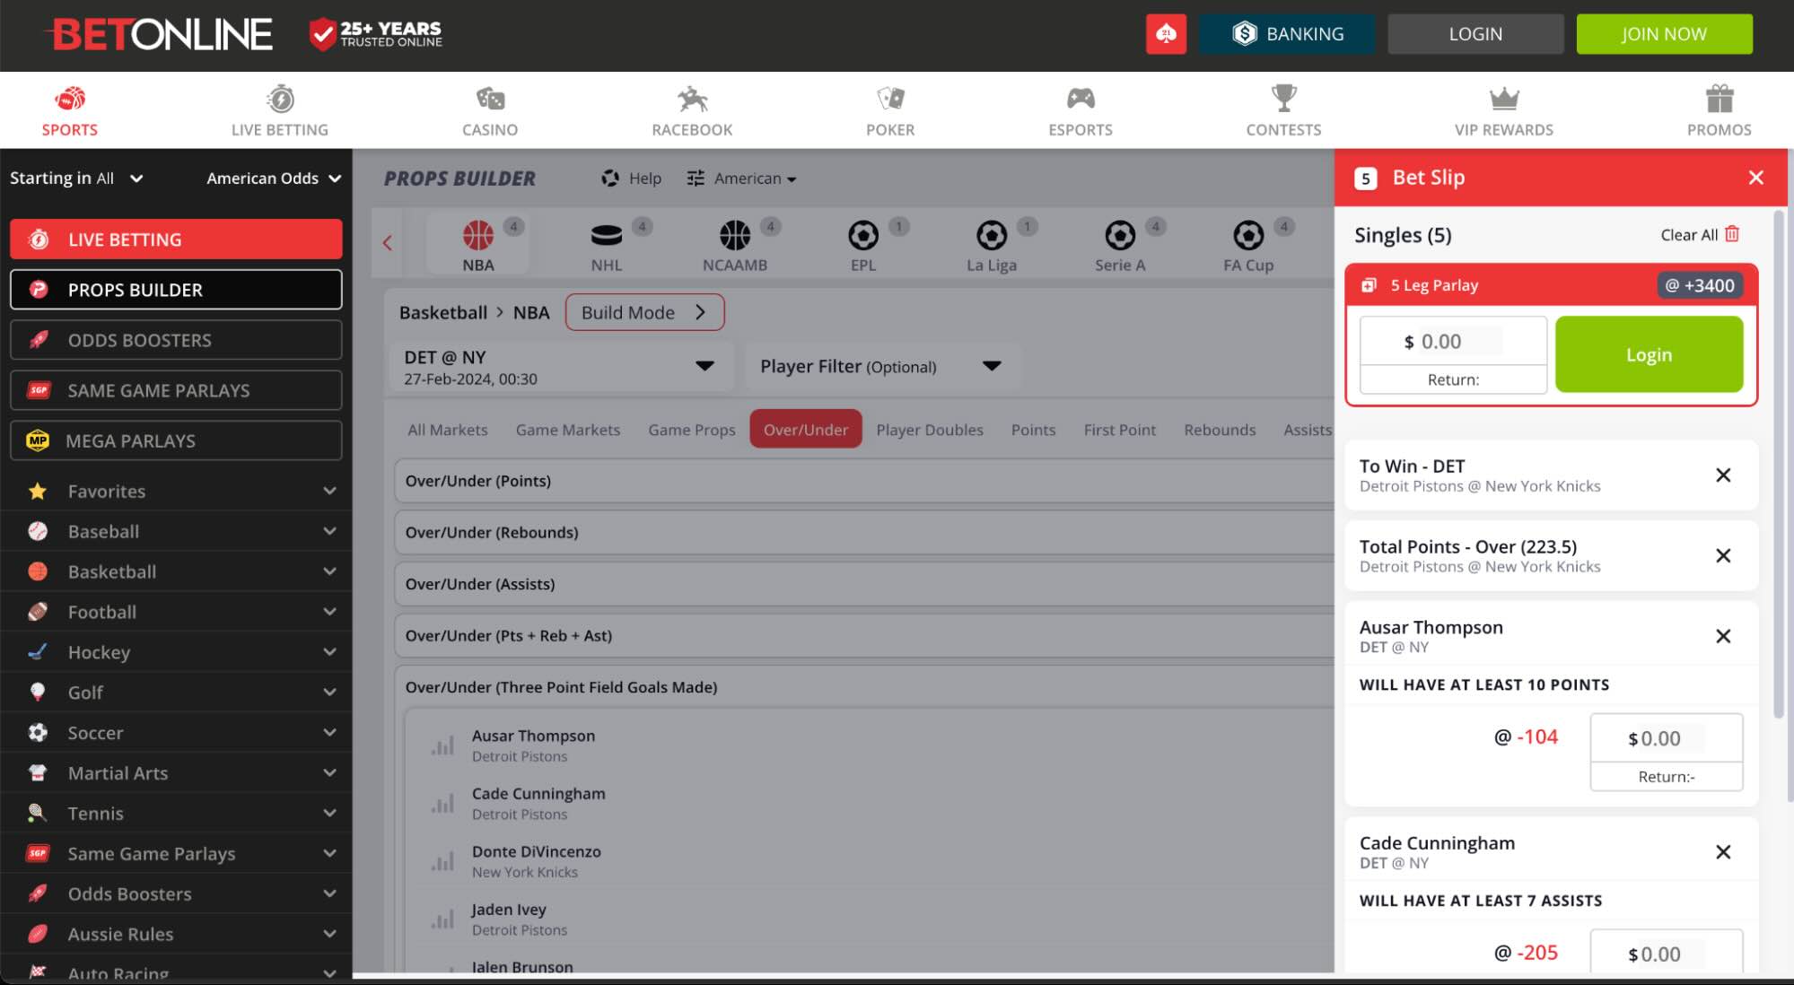Viewport: 1794px width, 985px height.
Task: Open the Odds Boosters sidebar button
Action: click(176, 340)
